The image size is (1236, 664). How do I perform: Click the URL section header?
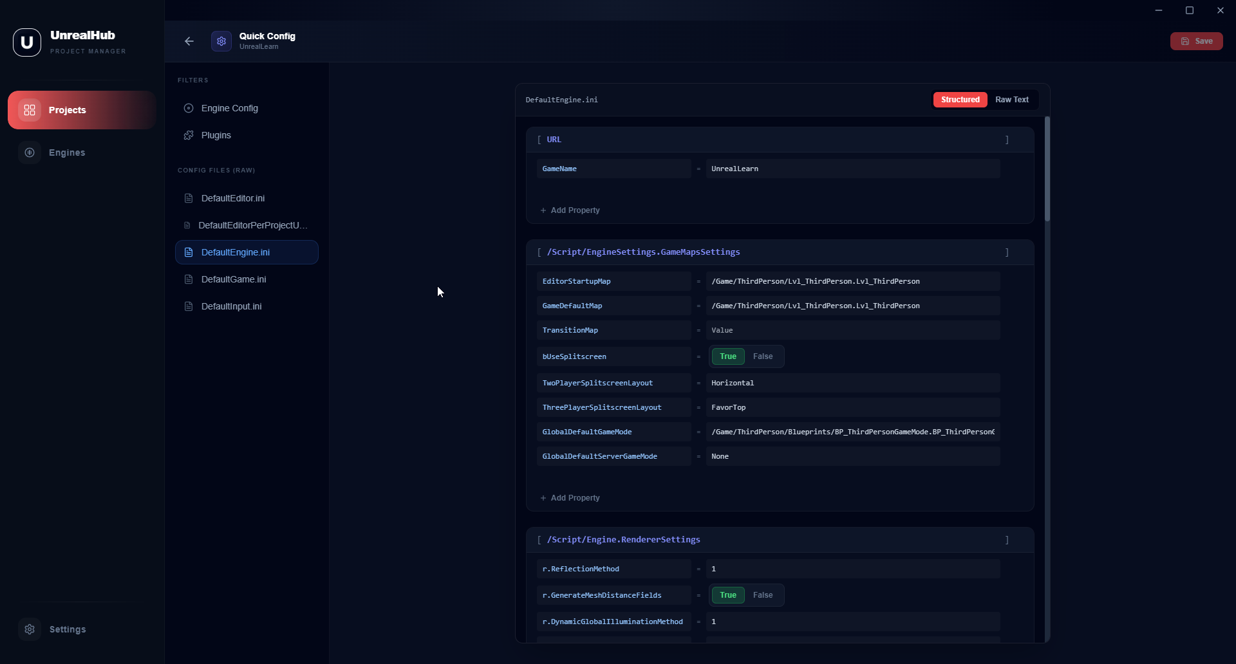tap(780, 140)
